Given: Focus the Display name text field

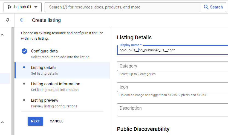Looking at the screenshot, I should click(x=172, y=50).
